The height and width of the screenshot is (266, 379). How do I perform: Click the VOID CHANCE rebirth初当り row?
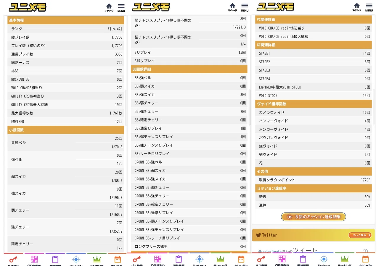click(x=314, y=28)
